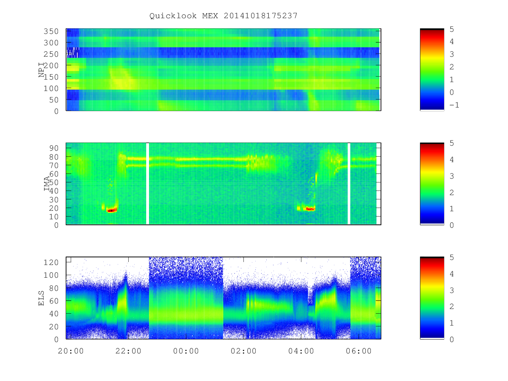Click the 4 label on ELS colorbar

(451, 273)
